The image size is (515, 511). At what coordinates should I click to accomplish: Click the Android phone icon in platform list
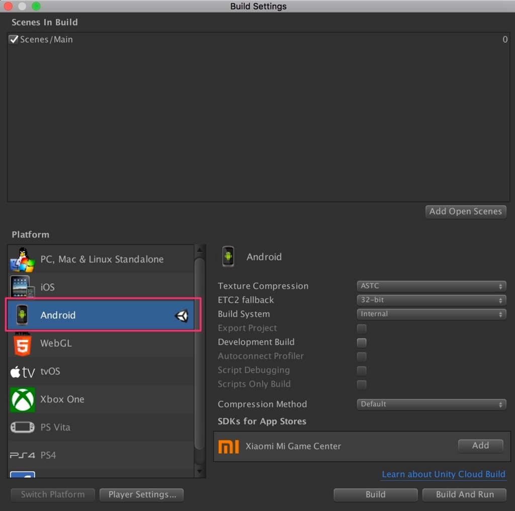(x=22, y=315)
